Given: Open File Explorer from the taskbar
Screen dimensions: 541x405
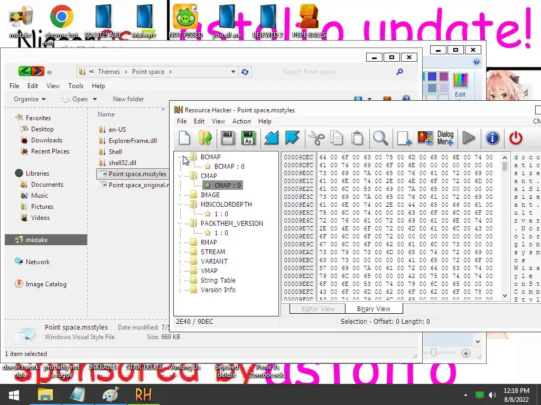Looking at the screenshot, I should (x=45, y=394).
